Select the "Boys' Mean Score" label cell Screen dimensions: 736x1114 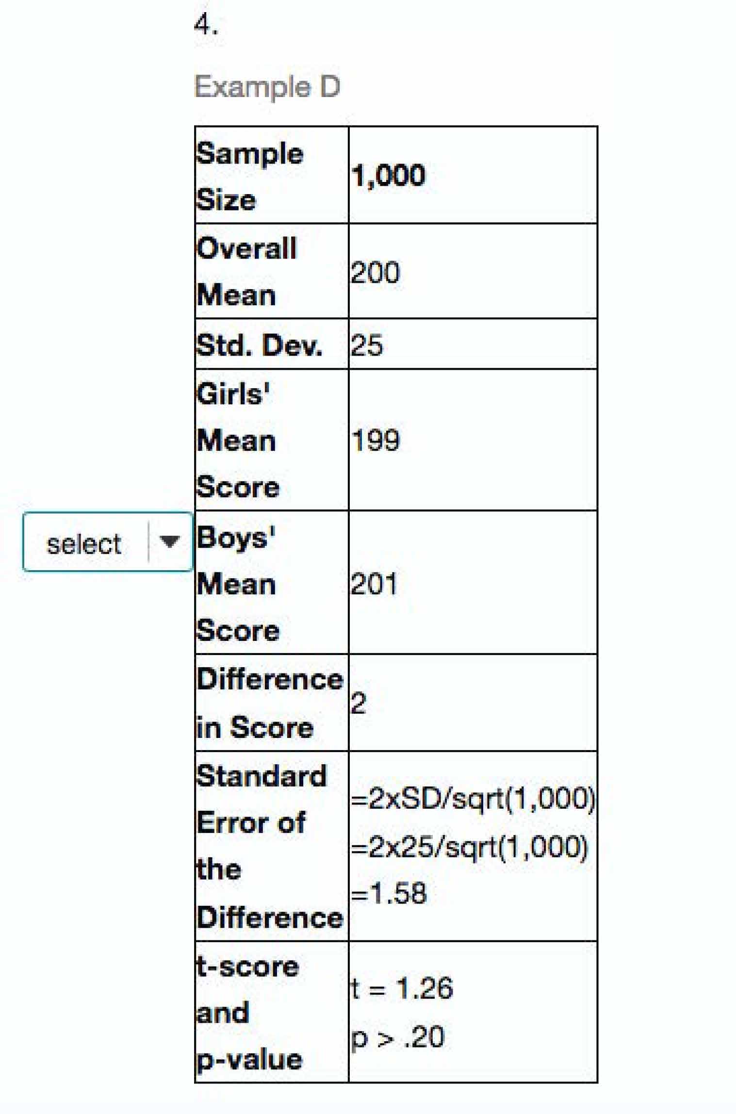pos(272,584)
